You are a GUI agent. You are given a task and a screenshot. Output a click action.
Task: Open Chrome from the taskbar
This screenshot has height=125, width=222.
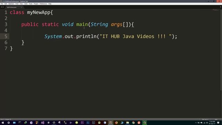coord(133,123)
